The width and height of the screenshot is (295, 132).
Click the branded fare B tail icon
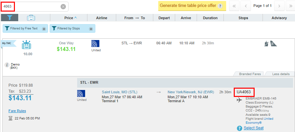274,43
